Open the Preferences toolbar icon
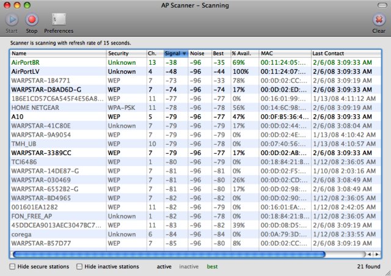The height and width of the screenshot is (276, 391). [59, 20]
